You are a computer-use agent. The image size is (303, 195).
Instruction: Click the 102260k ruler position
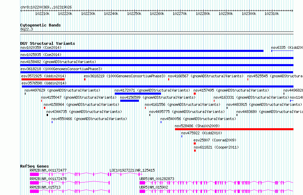tap(157, 14)
